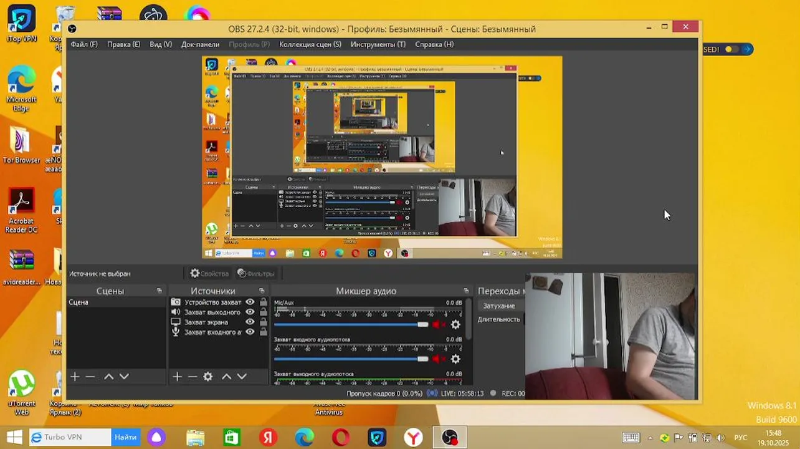Image resolution: width=800 pixels, height=449 pixels.
Task: Unmute Захват входного аудиопотока speaker icon
Action: coord(439,359)
